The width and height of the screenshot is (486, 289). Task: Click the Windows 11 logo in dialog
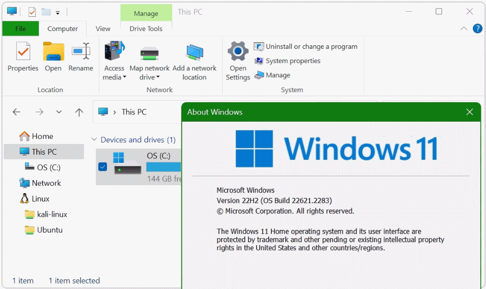pyautogui.click(x=337, y=149)
